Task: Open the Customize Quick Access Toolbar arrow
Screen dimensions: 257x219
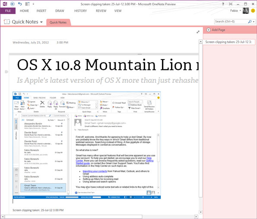Action: pyautogui.click(x=33, y=3)
